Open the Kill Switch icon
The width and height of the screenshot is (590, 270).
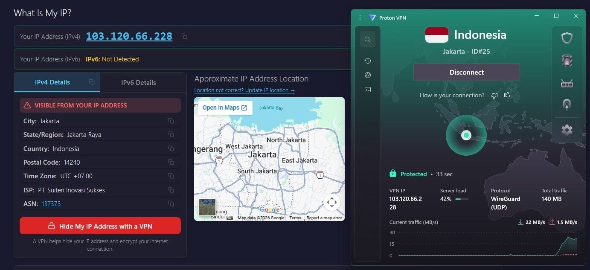pyautogui.click(x=567, y=61)
